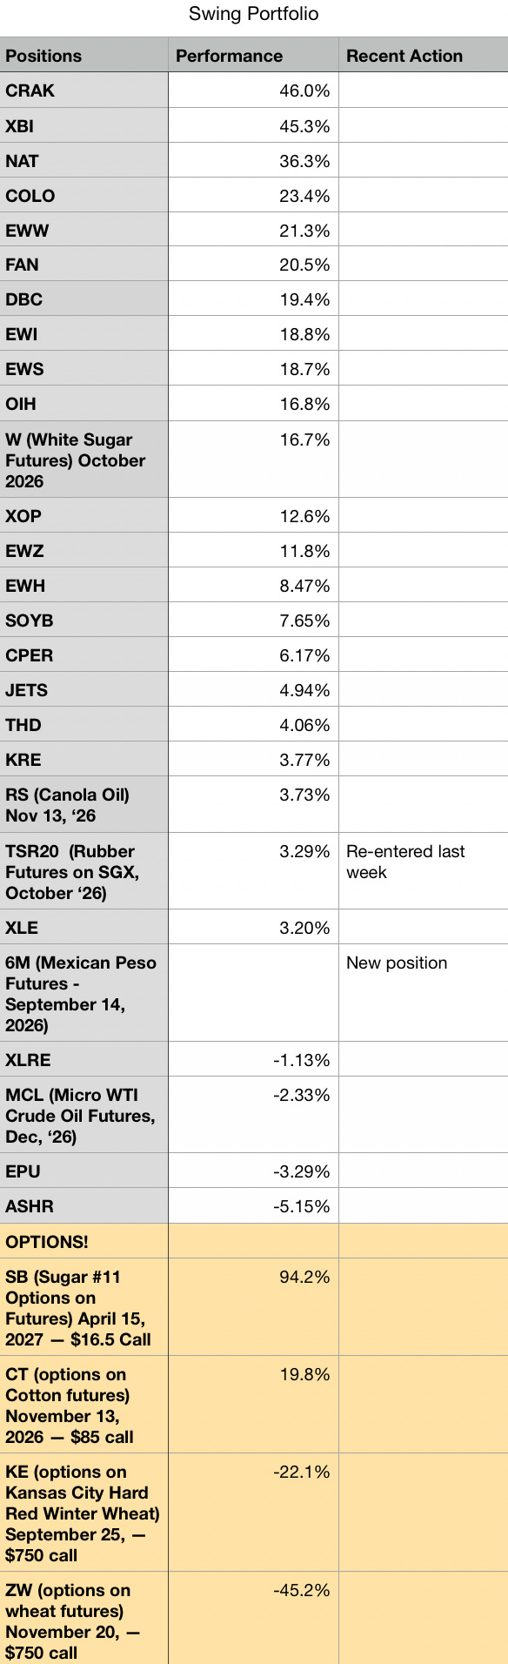This screenshot has width=508, height=1664.
Task: Click the 94.2% options performance cell
Action: (253, 1306)
